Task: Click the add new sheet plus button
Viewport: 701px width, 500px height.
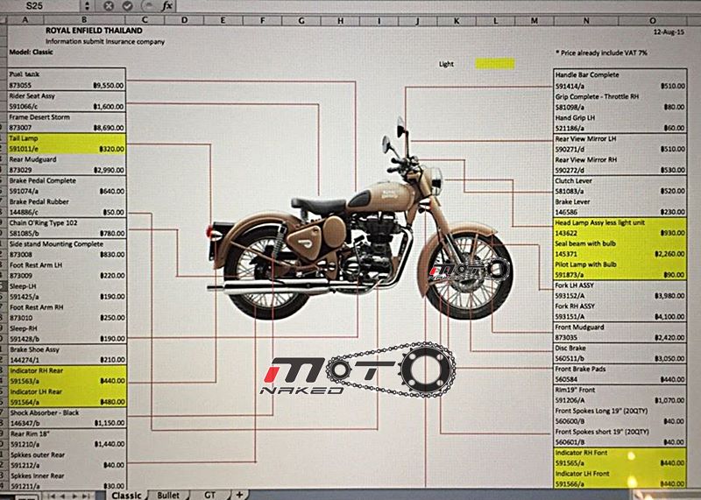Action: (240, 495)
